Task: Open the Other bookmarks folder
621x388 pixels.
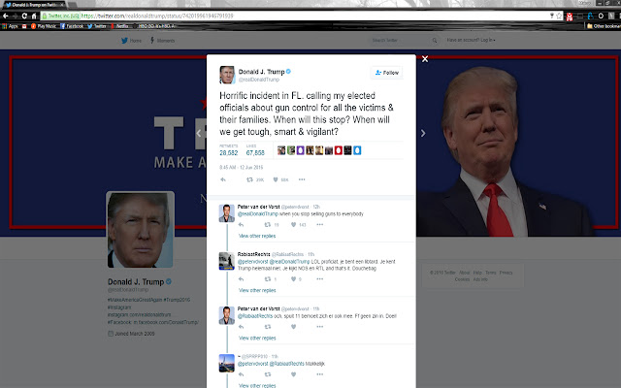Action: tap(604, 26)
